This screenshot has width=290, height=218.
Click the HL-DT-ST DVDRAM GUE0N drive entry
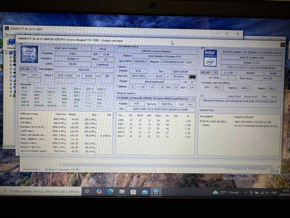pos(255,126)
